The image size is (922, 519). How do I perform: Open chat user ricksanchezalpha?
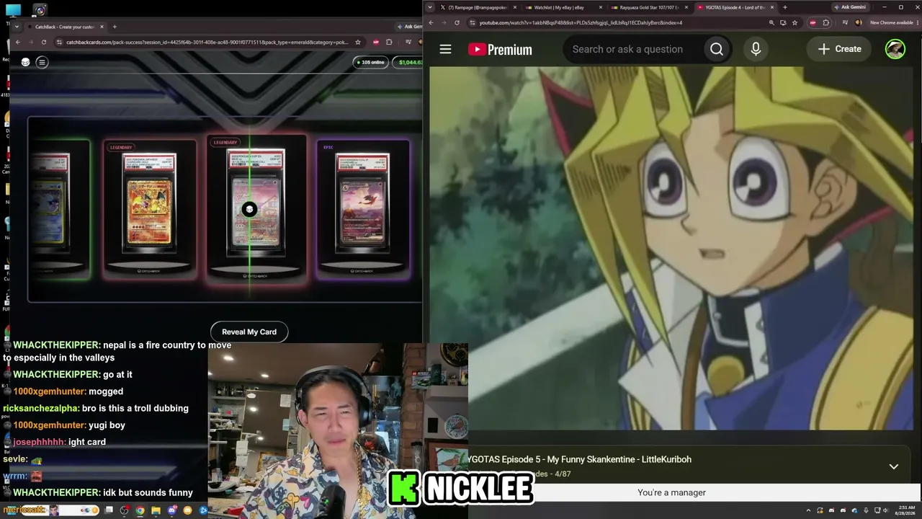(x=41, y=408)
